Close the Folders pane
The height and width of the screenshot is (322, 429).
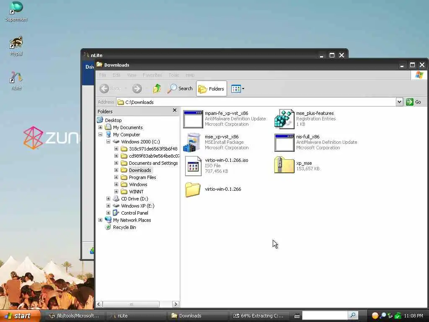(x=175, y=110)
